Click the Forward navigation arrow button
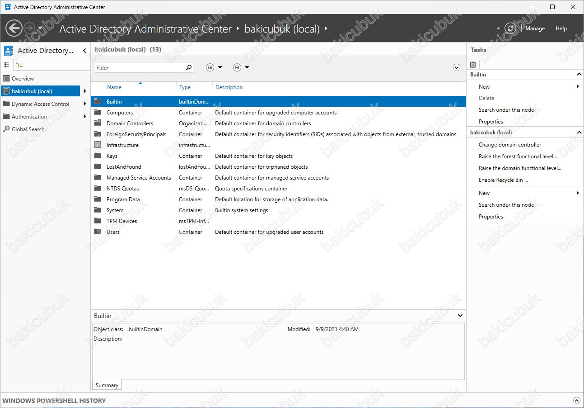The image size is (584, 408). (x=29, y=28)
